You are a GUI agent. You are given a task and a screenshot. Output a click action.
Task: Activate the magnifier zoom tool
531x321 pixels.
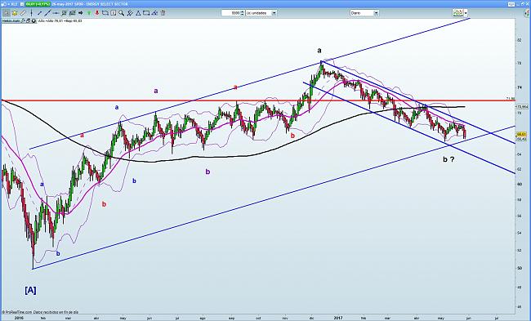tap(121, 13)
